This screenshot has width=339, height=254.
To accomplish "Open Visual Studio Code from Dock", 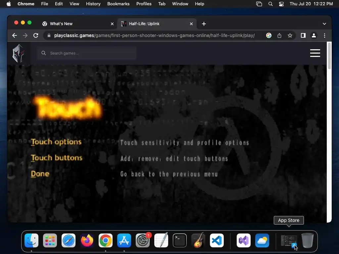I will [217, 240].
